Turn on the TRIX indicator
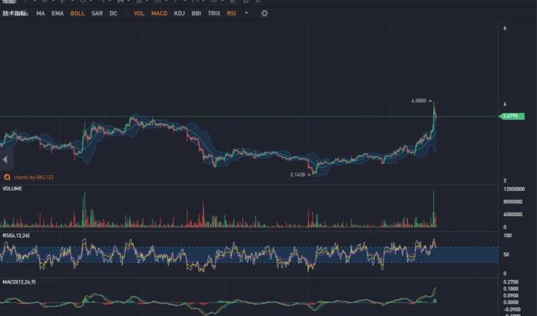This screenshot has height=316, width=537. (x=214, y=13)
